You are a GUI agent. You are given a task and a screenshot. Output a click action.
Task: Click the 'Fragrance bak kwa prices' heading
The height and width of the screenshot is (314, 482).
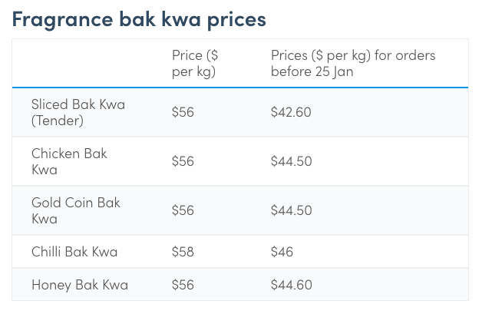coord(139,18)
